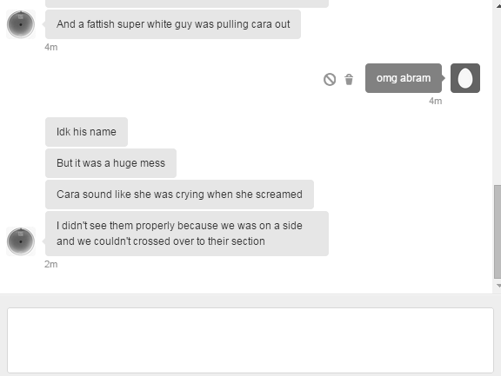The width and height of the screenshot is (501, 376).
Task: Open the sender's avatar beside the last message
Action: 21,241
